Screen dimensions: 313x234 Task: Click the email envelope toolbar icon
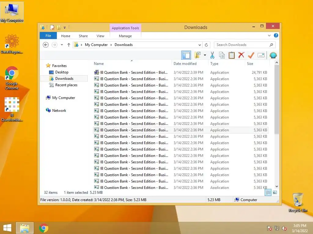tap(261, 55)
